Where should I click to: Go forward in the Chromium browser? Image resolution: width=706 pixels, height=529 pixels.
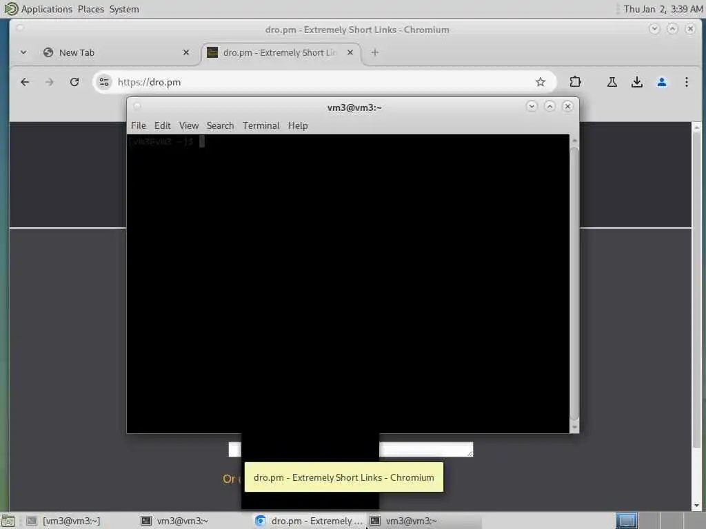point(50,82)
